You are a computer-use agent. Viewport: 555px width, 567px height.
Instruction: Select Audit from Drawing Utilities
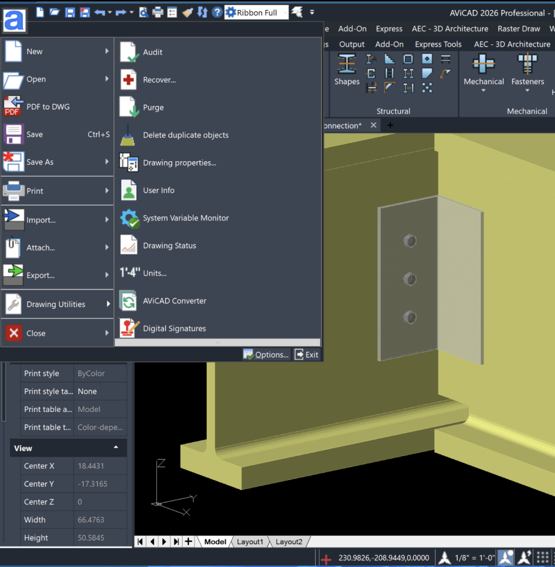(x=152, y=52)
